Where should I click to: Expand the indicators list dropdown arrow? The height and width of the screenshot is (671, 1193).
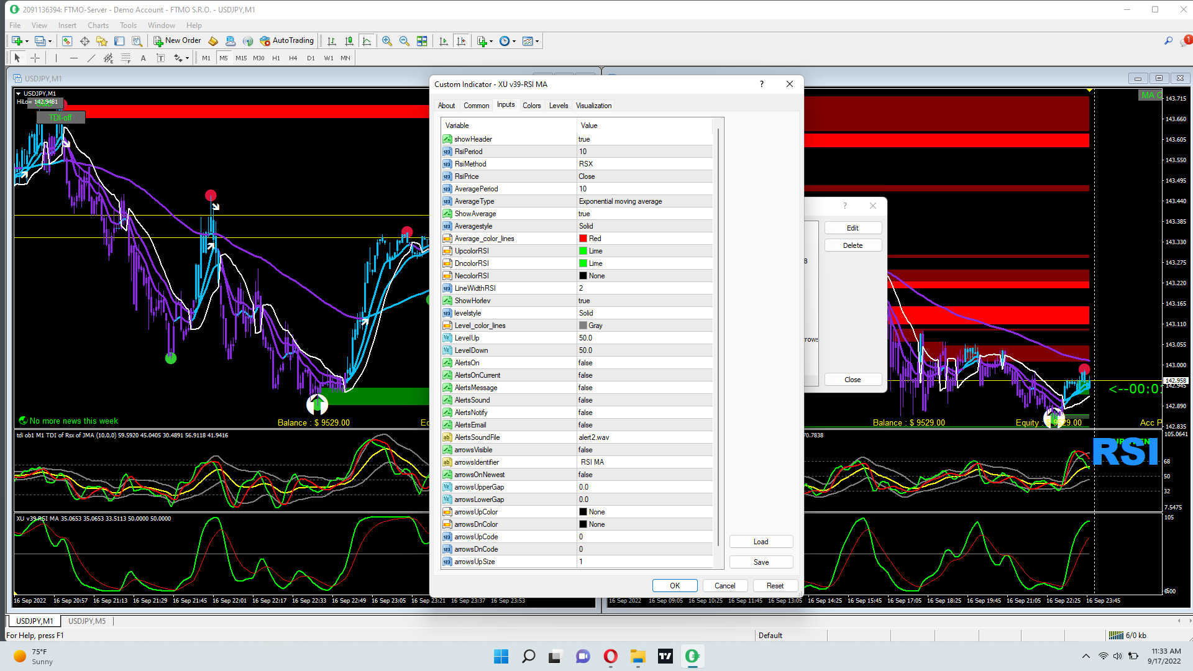[x=491, y=41]
